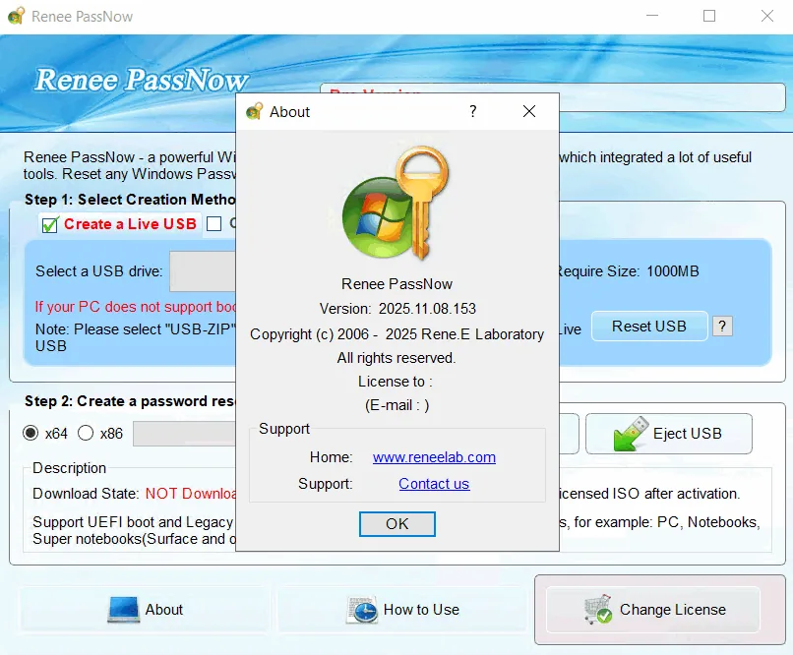
Task: Click green arrow Eject USB icon
Action: pyautogui.click(x=631, y=433)
